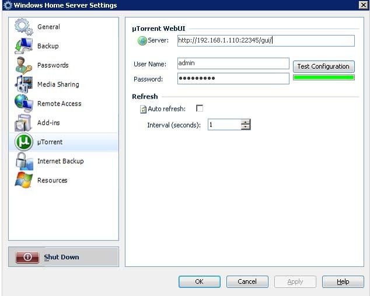This screenshot has height=296, width=370.
Task: Click the refresh icon beside Auto refresh
Action: click(143, 109)
